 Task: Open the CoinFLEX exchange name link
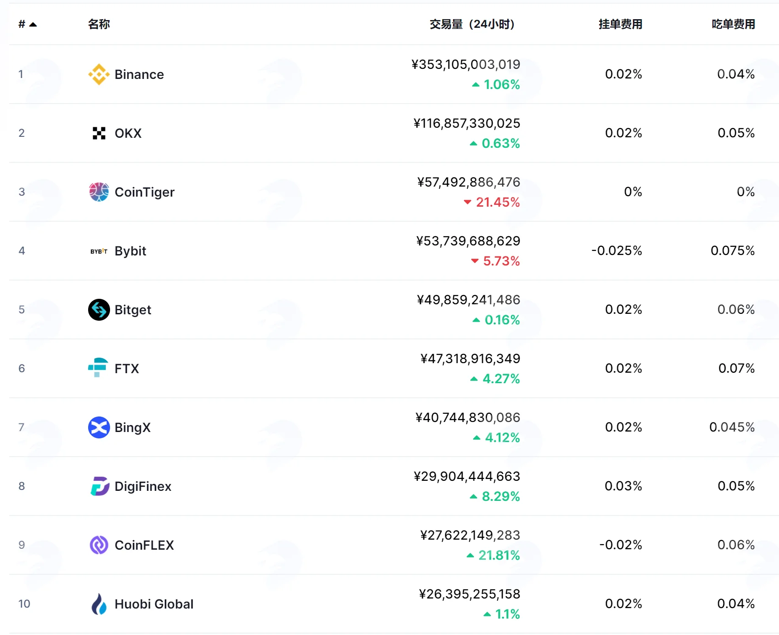(x=144, y=545)
